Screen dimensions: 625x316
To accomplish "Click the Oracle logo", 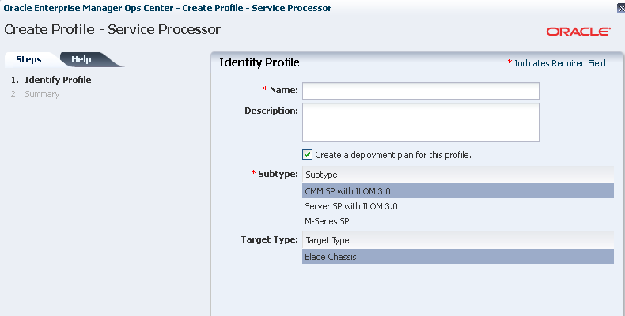I will click(x=578, y=32).
